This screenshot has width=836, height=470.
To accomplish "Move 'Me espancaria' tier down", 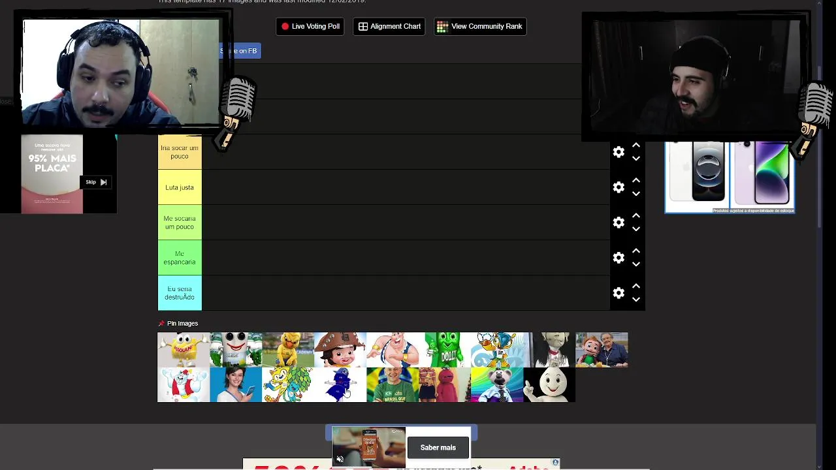I will (x=636, y=264).
